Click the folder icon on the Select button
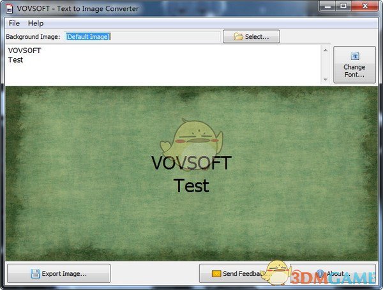 [x=238, y=36]
